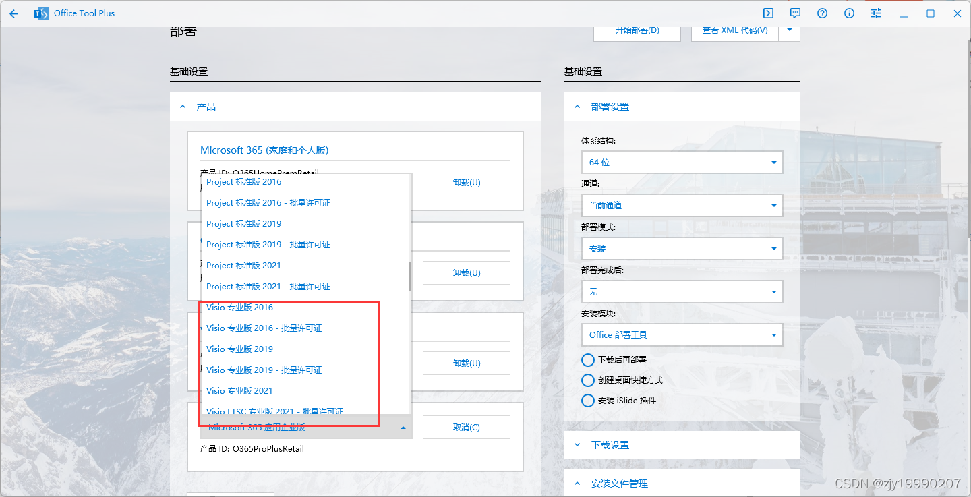Click the help question mark icon
971x497 pixels.
(x=822, y=13)
